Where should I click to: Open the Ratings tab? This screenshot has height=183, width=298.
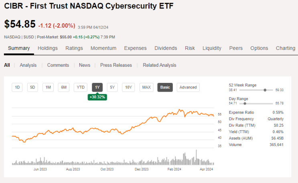point(74,48)
